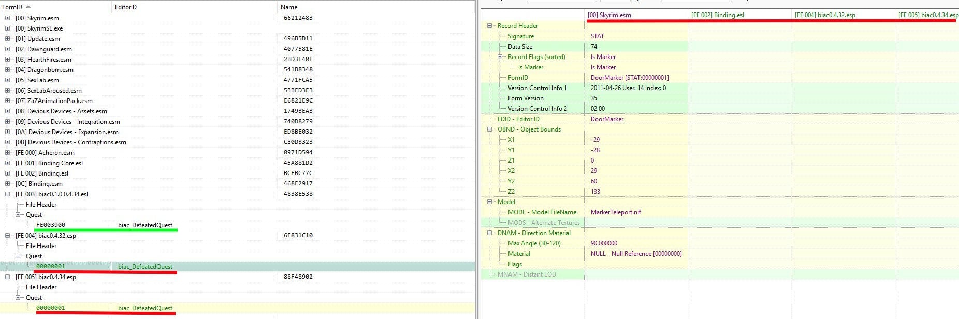Screen dimensions: 959x319
Task: Select [0B] Devious Devices - Contraptions.esm
Action: pos(70,142)
